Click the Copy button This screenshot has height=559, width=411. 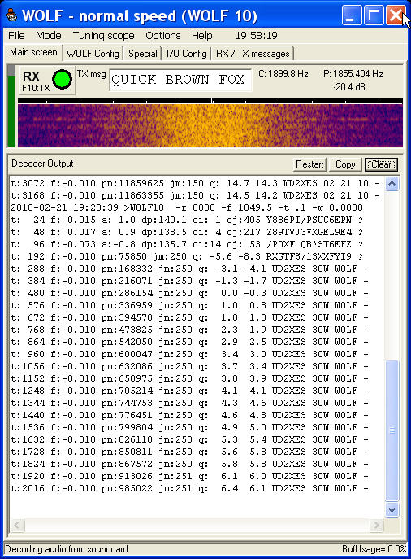(x=345, y=164)
